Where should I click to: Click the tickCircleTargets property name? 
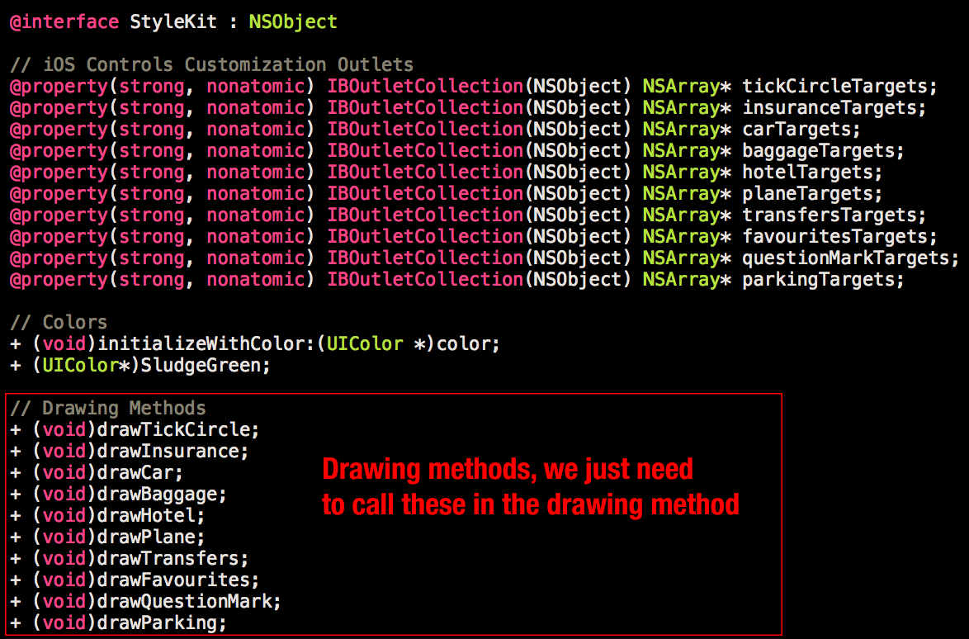tap(835, 87)
